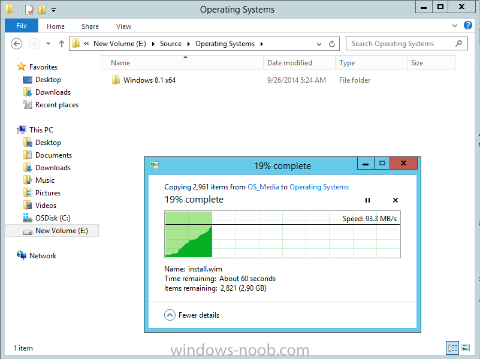Click the Forward navigation arrow

[x=34, y=44]
